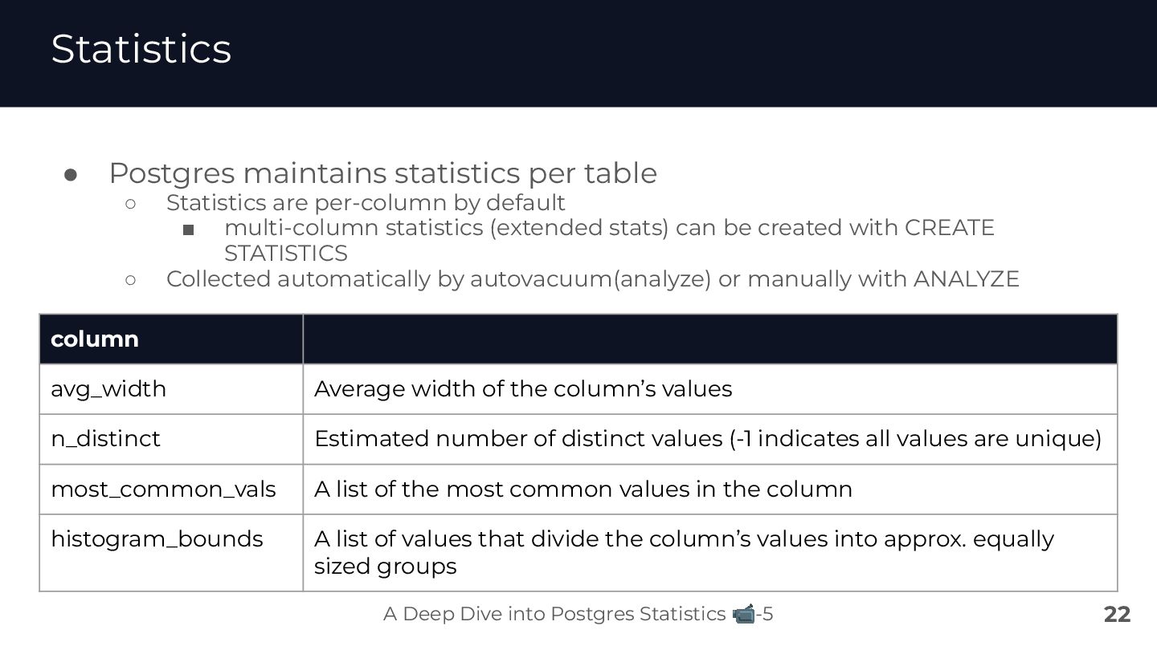Click the "column" table header cell
1157x650 pixels.
point(95,339)
